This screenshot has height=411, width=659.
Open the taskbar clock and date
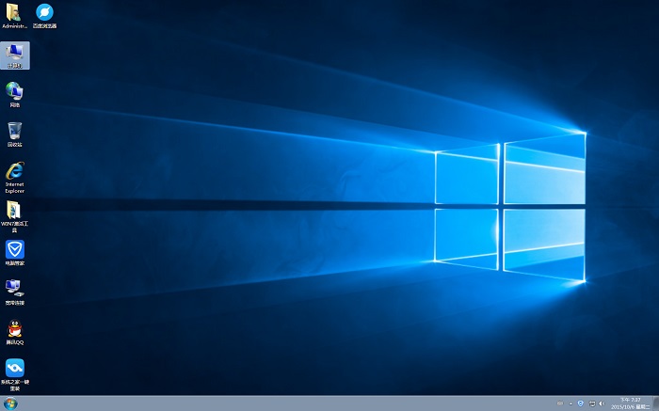coord(631,403)
